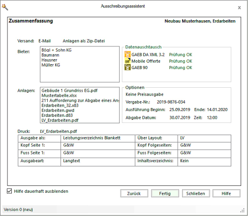Open help via the Hilfe button
The image size is (248, 216).
coord(226,193)
